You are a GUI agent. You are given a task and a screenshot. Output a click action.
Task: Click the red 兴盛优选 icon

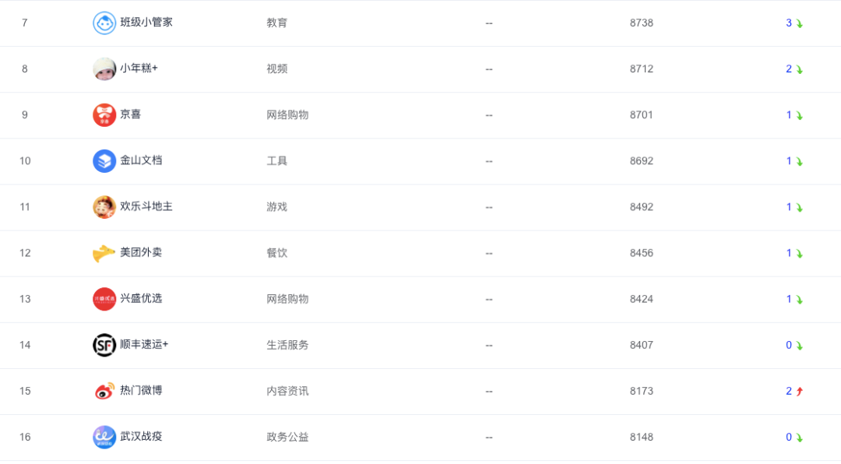[x=104, y=299]
